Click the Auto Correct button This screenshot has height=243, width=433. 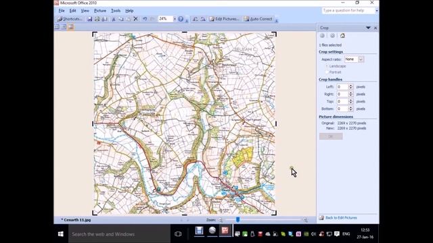[258, 19]
